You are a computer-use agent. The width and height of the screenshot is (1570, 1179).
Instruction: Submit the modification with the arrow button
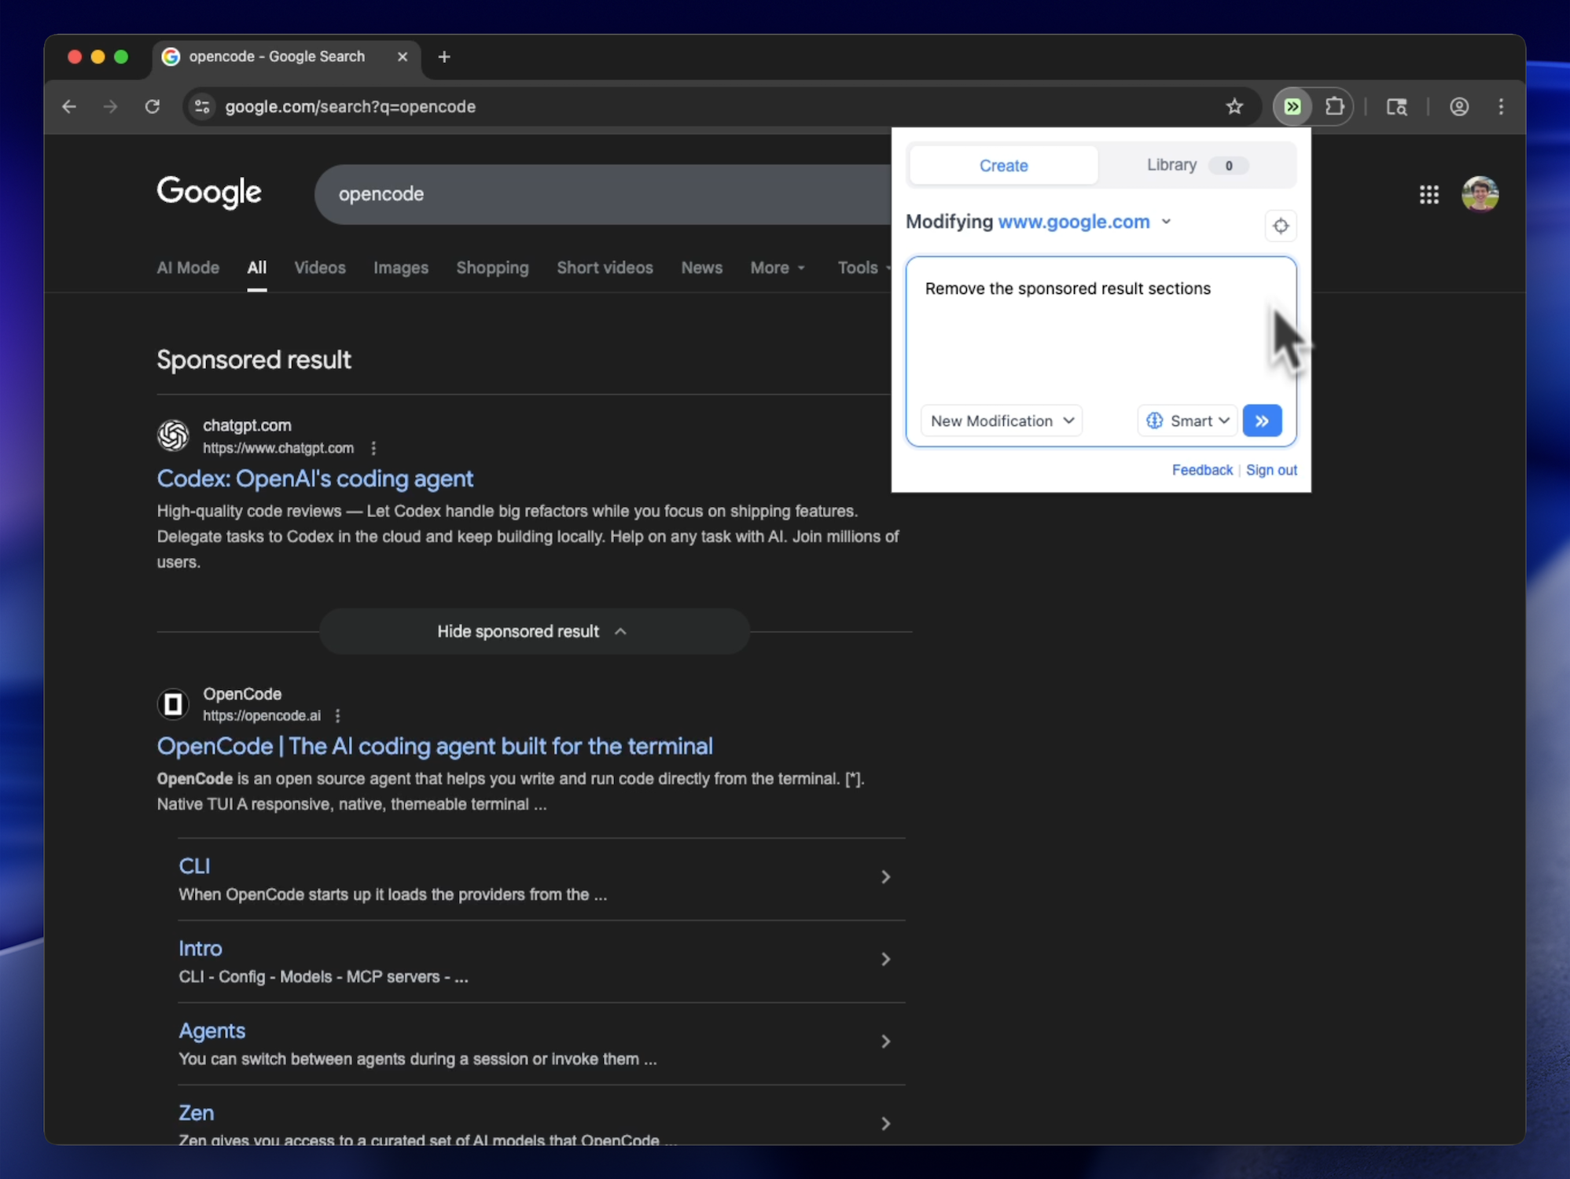[1262, 421]
